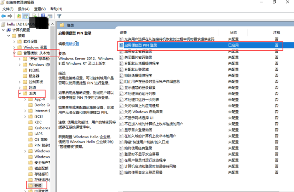
Task: Expand the 控制面板 folder node
Action: 19,82
